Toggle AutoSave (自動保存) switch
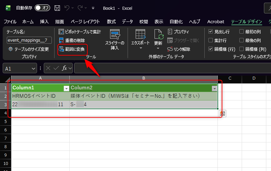The image size is (271, 171). (42, 8)
